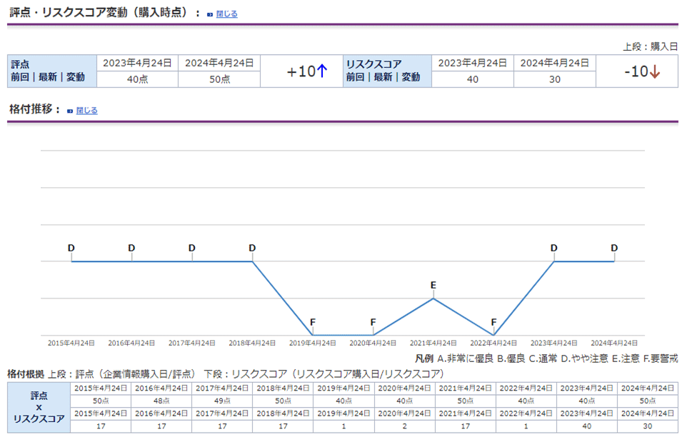The image size is (687, 442).
Task: Click risk score 1 under 2019年4月24日 in bottom table
Action: pos(344,426)
